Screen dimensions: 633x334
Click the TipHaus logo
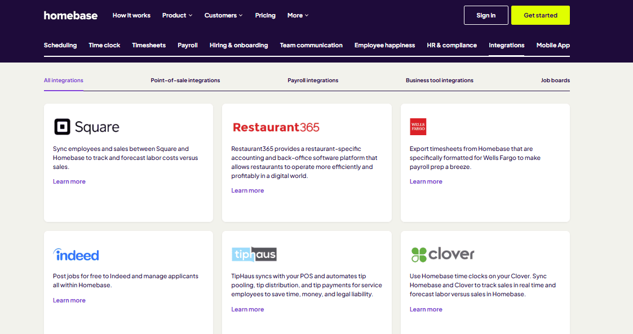coord(254,254)
